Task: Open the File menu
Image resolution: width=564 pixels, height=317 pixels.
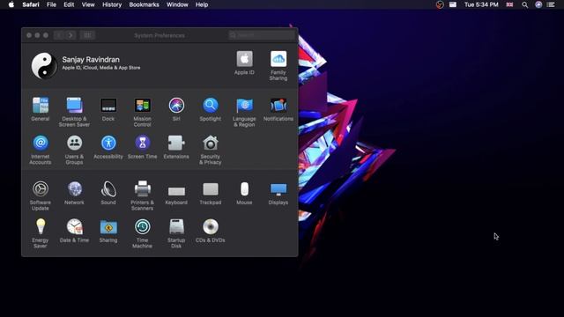Action: 51,4
